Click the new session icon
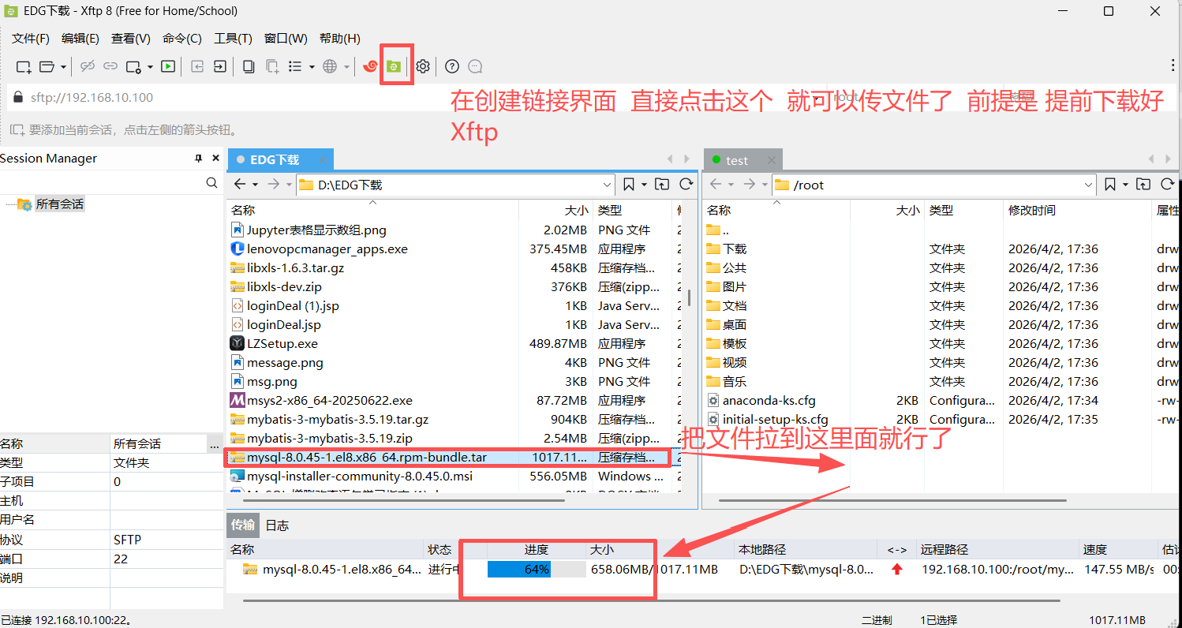Viewport: 1182px width, 628px height. click(x=22, y=66)
